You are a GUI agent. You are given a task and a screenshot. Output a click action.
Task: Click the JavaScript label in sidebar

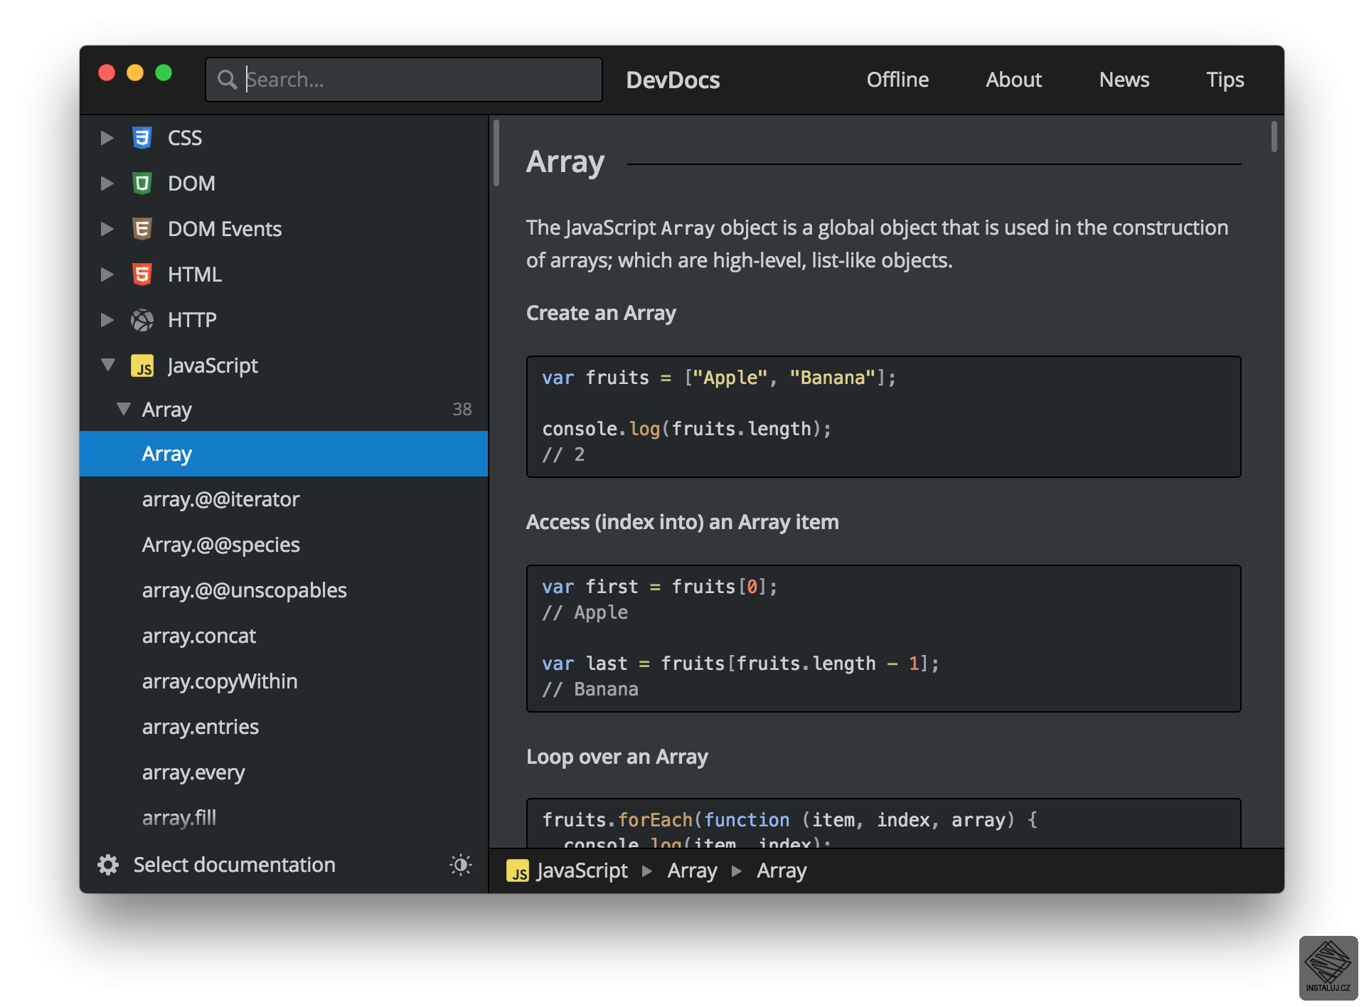tap(213, 366)
